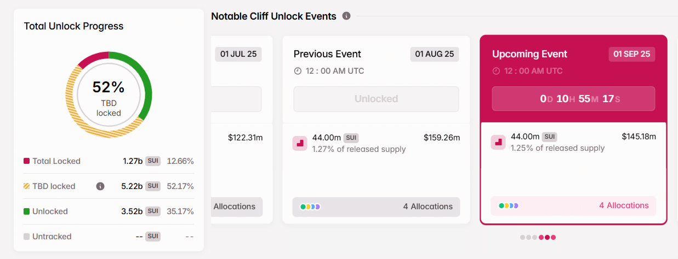Click the 01 AUG 25 date badge
Screen dimensions: 678x259
point(435,54)
